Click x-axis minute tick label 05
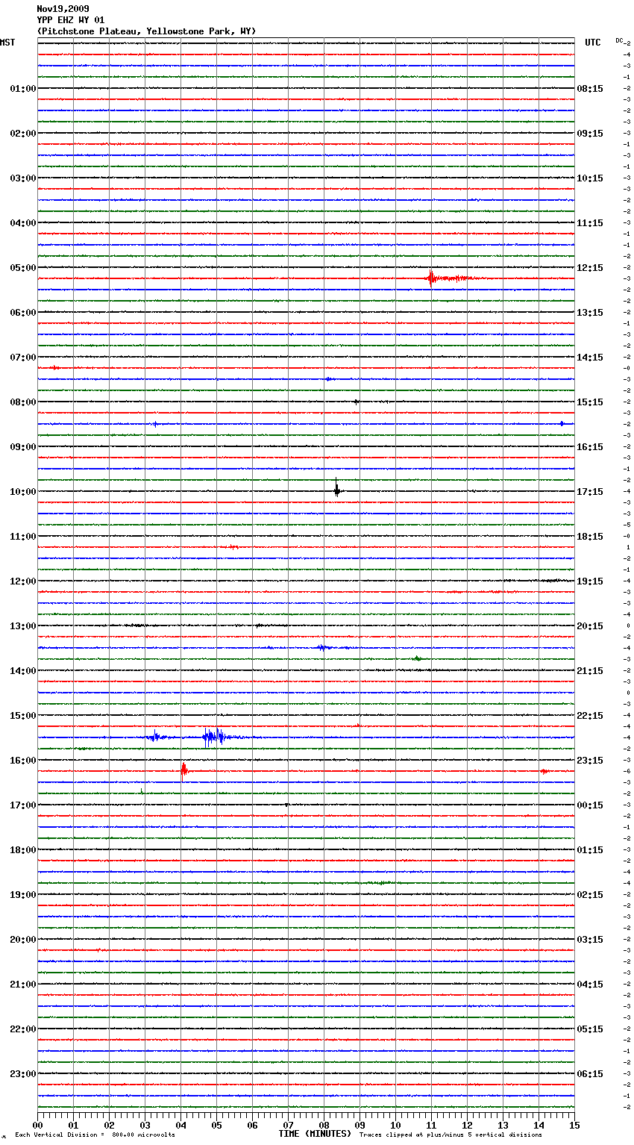Image resolution: width=634 pixels, height=1145 pixels. tap(216, 1125)
